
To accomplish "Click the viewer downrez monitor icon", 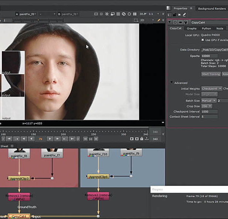I will pyautogui.click(x=112, y=14).
